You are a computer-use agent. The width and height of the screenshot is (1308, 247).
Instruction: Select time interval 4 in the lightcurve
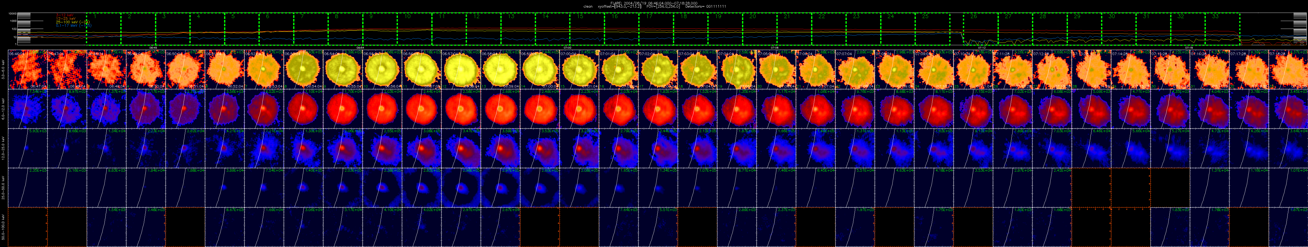pyautogui.click(x=207, y=29)
